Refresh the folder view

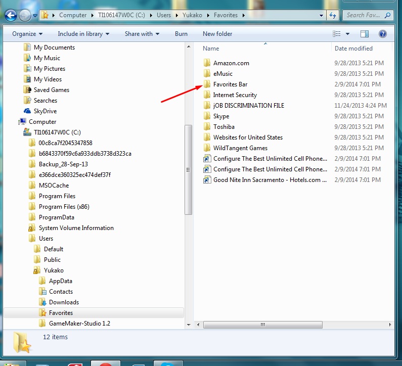tap(333, 15)
